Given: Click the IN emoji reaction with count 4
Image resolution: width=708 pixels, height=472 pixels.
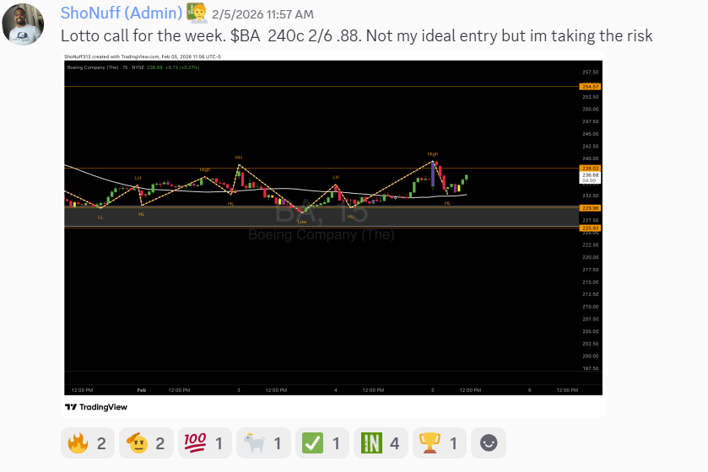Looking at the screenshot, I should pyautogui.click(x=381, y=443).
